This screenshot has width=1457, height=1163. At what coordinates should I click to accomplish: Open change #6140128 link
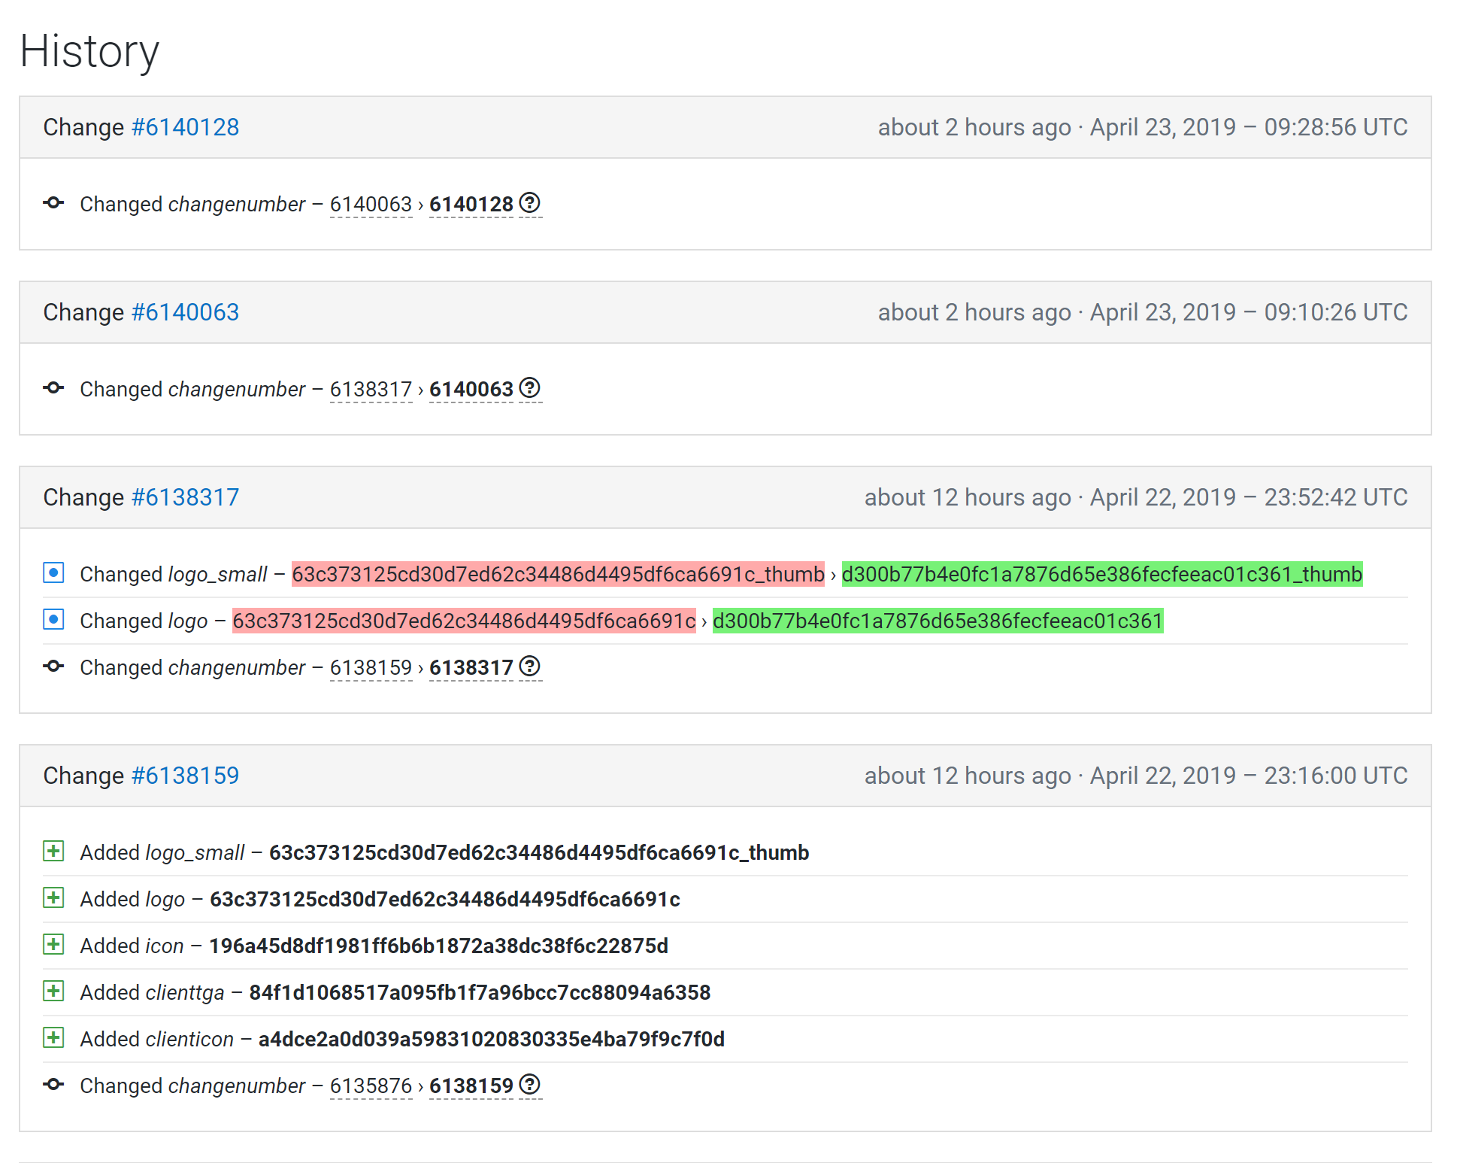185,127
